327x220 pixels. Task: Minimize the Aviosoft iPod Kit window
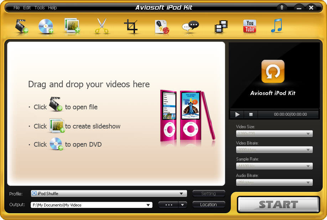click(x=299, y=8)
